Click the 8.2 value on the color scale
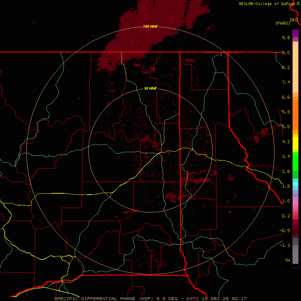This screenshot has width=301, height=301. coord(286,67)
